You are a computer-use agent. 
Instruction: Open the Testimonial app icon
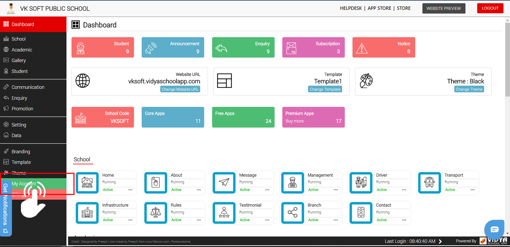224,213
